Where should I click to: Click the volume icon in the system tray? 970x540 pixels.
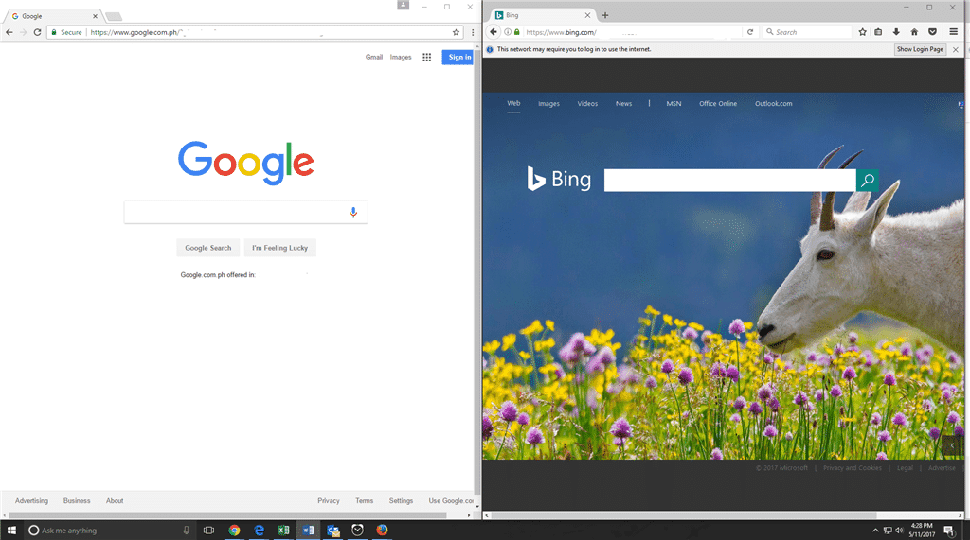(x=899, y=531)
